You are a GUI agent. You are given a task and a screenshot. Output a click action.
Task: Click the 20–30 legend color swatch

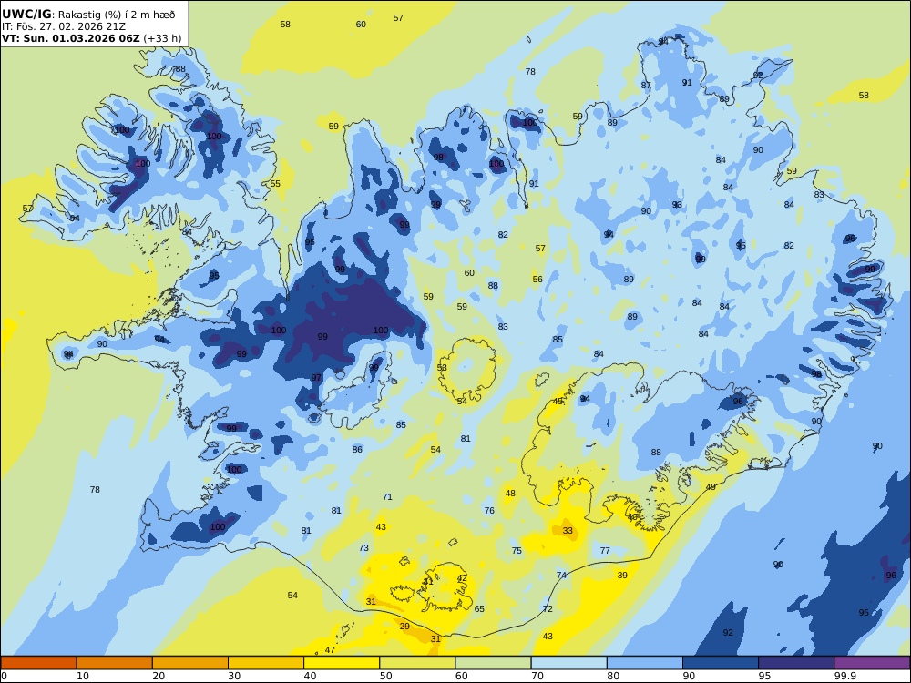click(x=190, y=663)
